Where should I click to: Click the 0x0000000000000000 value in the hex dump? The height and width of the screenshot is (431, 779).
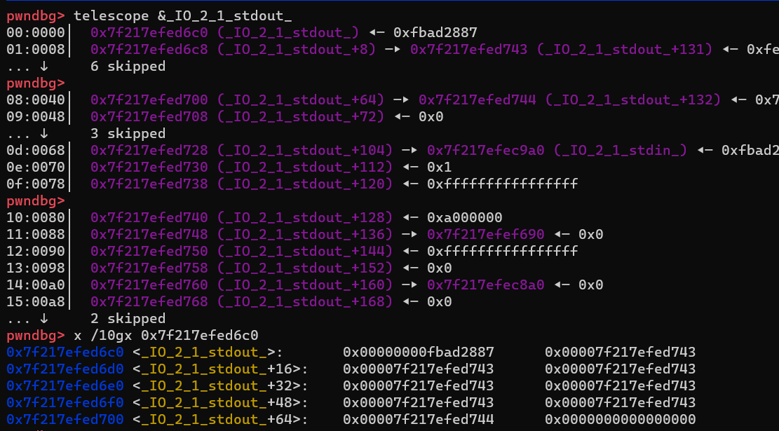click(620, 419)
